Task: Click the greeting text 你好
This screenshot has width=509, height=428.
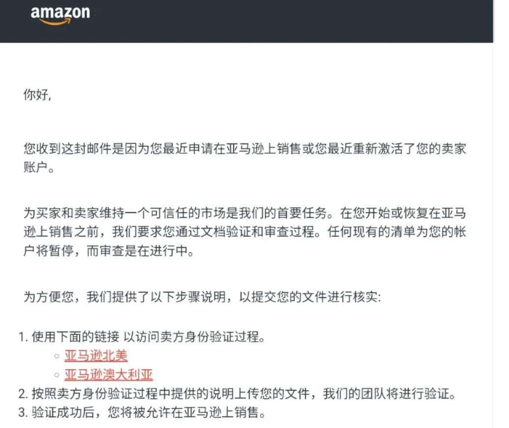Action: (37, 95)
